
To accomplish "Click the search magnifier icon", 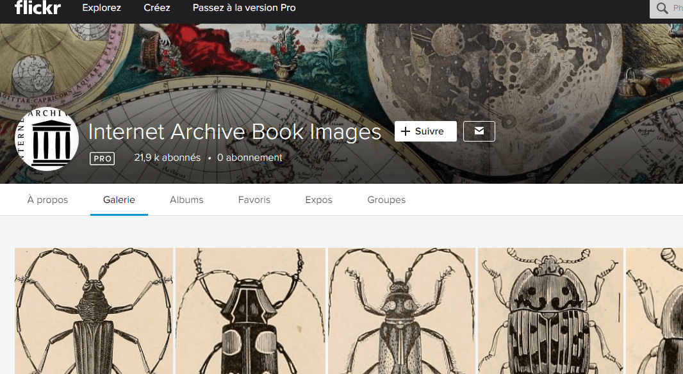I will click(x=662, y=8).
